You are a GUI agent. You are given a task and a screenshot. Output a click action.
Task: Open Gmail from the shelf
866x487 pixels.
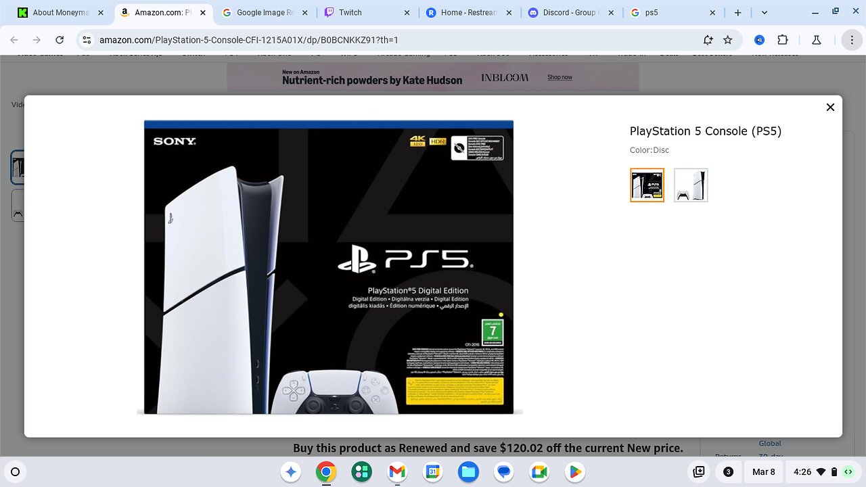(397, 472)
